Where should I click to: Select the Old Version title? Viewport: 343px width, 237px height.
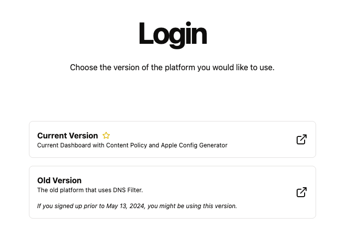pos(59,180)
